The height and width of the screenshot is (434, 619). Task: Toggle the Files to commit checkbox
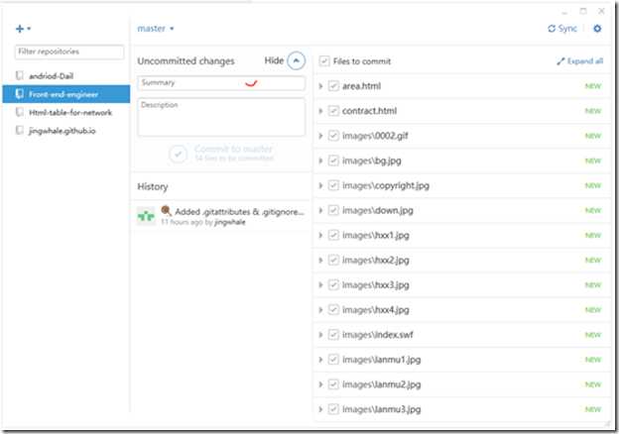[324, 61]
